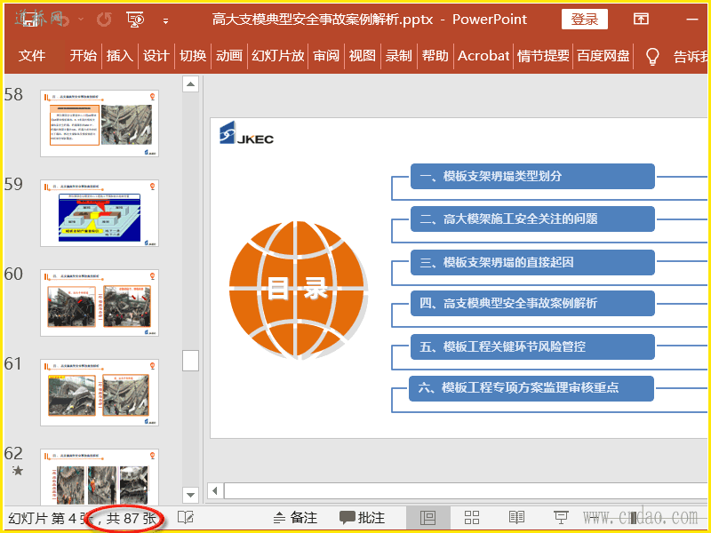
Task: Toggle the 批注 comments pane
Action: coord(362,518)
